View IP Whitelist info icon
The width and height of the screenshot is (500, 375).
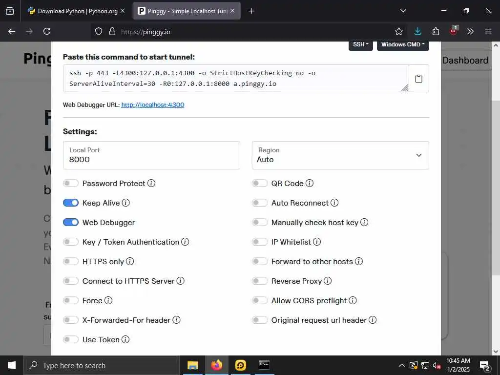tap(317, 242)
